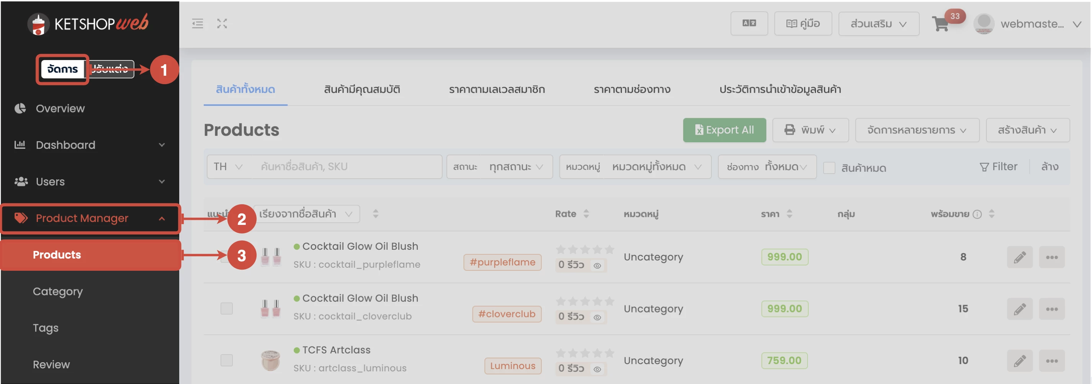Image resolution: width=1092 pixels, height=384 pixels.
Task: Edit the Cocktail Glow Oil Blush product via pencil icon
Action: click(x=1020, y=257)
